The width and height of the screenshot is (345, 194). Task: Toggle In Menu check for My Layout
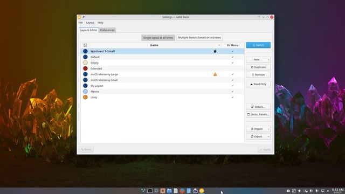(x=232, y=86)
